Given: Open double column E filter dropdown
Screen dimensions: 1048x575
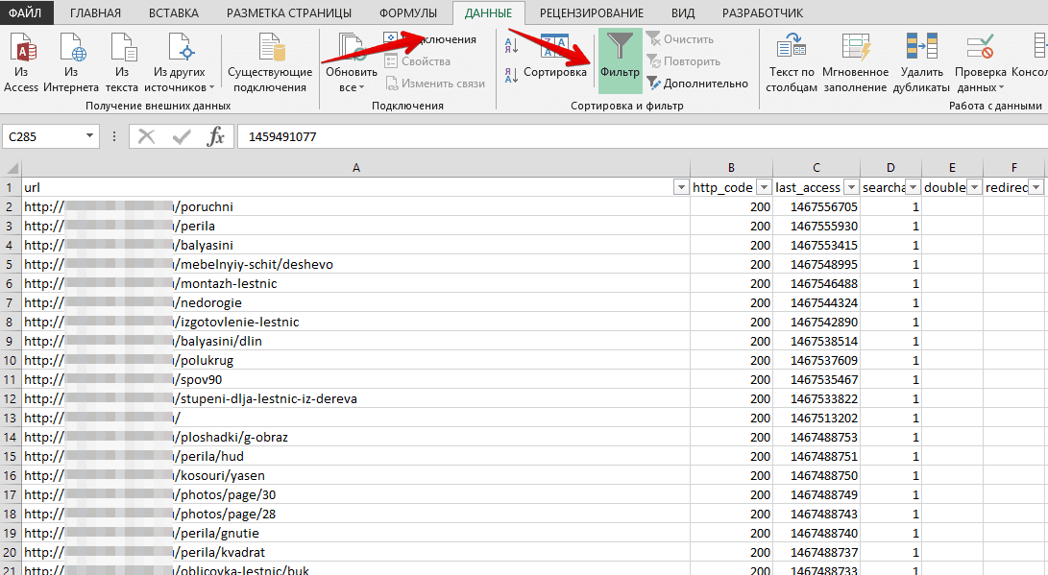Looking at the screenshot, I should point(974,187).
